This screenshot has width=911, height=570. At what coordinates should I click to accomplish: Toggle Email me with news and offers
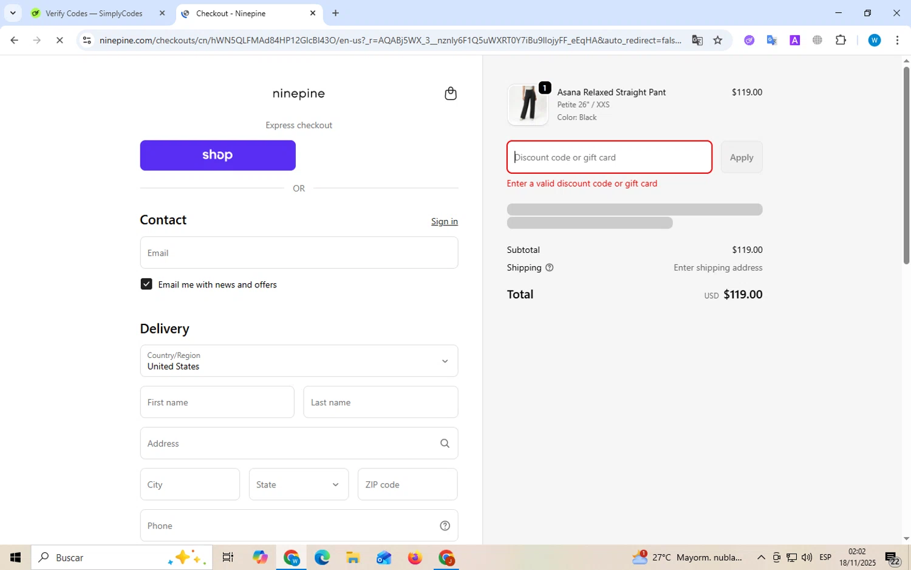pyautogui.click(x=146, y=284)
